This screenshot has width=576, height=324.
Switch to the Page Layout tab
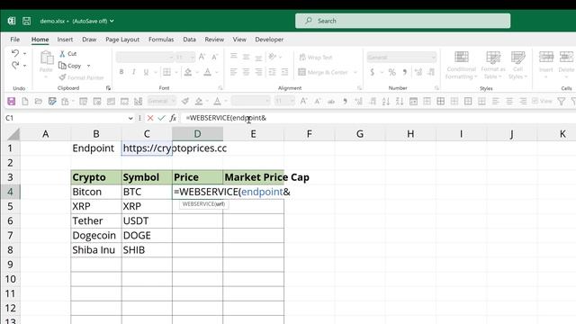122,40
